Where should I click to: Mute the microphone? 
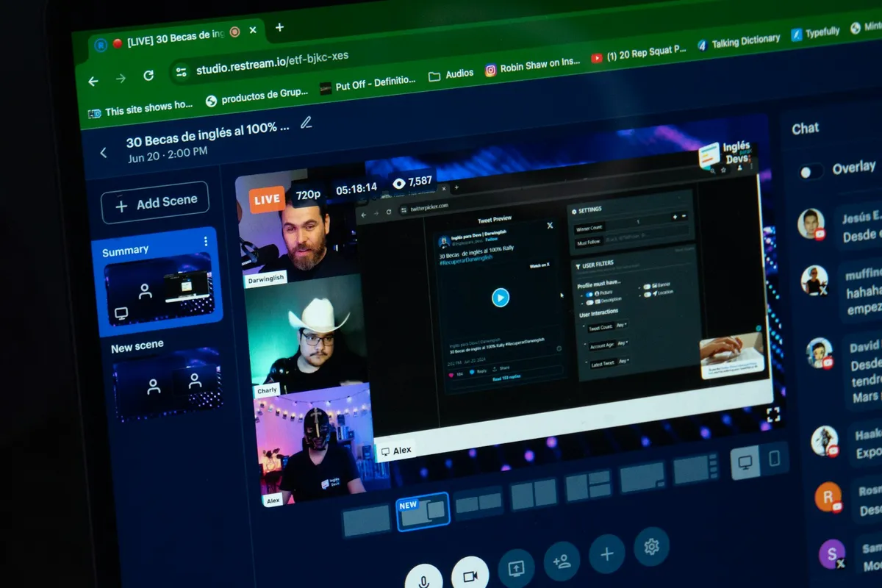423,581
